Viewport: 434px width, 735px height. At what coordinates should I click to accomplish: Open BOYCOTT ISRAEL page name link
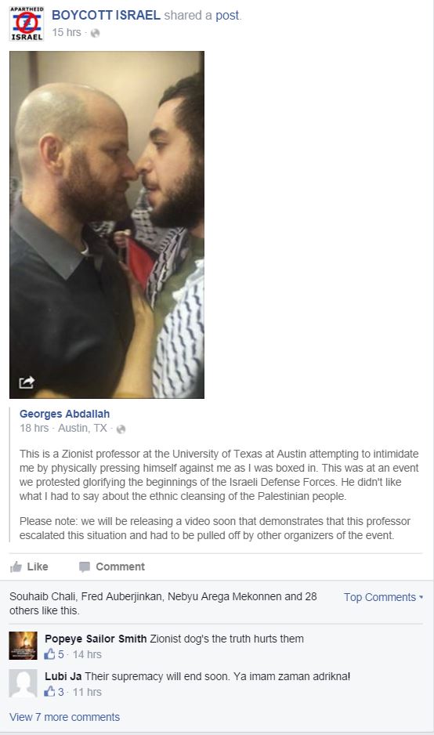click(x=106, y=16)
